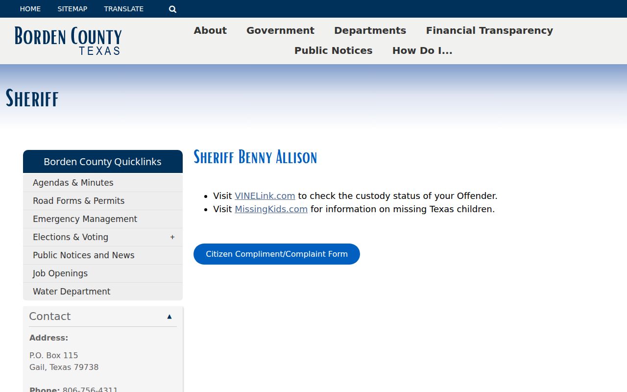This screenshot has width=627, height=392.
Task: Open Public Notices and News quicklink
Action: click(103, 255)
